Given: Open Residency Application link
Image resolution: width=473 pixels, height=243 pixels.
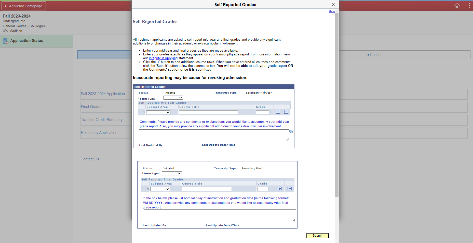Looking at the screenshot, I should click(99, 133).
